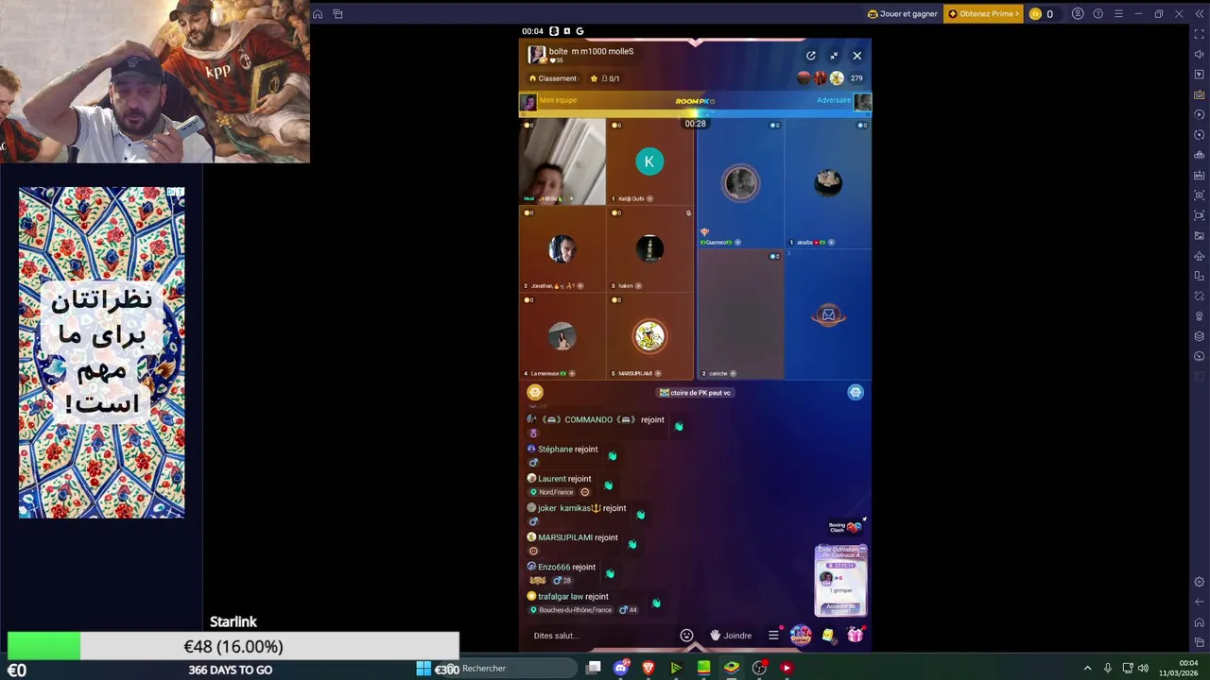Show hidden tray icons chevron
The height and width of the screenshot is (680, 1210).
(1087, 669)
